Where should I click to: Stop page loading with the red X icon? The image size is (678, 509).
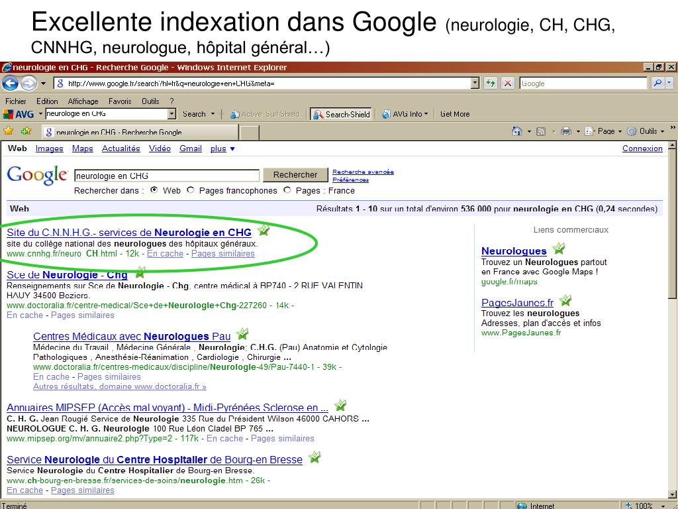coord(508,83)
